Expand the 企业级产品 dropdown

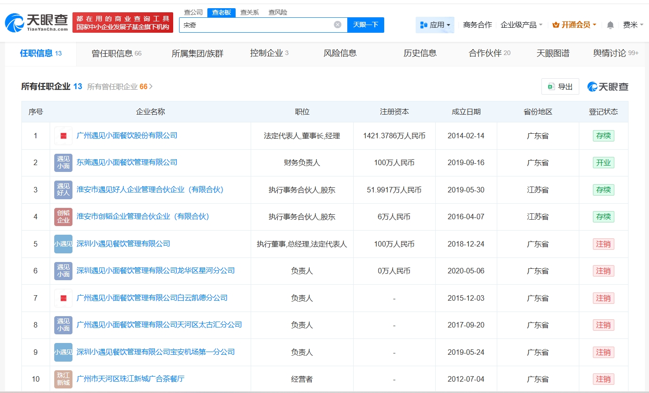click(521, 25)
